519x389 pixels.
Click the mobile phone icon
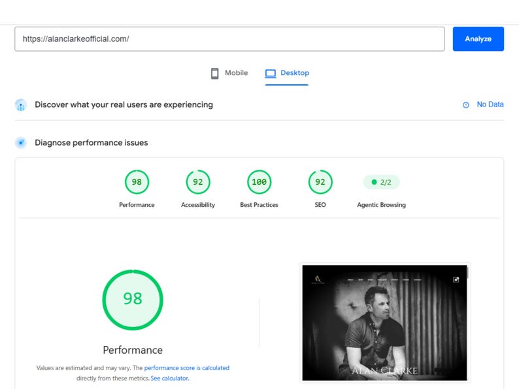(214, 73)
